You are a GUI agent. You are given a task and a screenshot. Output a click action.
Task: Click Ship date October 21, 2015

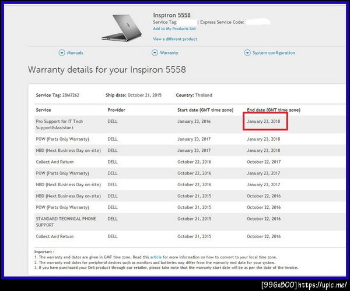(x=134, y=95)
